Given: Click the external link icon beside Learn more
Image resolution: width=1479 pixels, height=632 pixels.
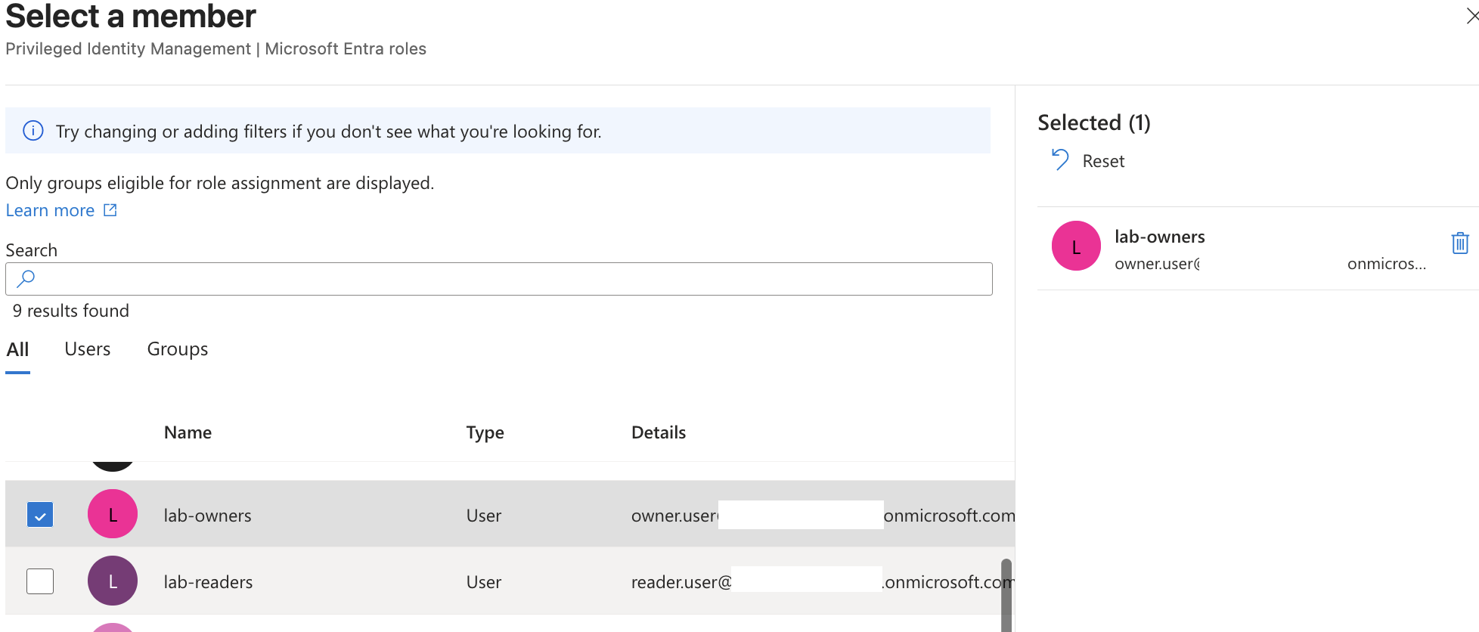Looking at the screenshot, I should point(110,210).
